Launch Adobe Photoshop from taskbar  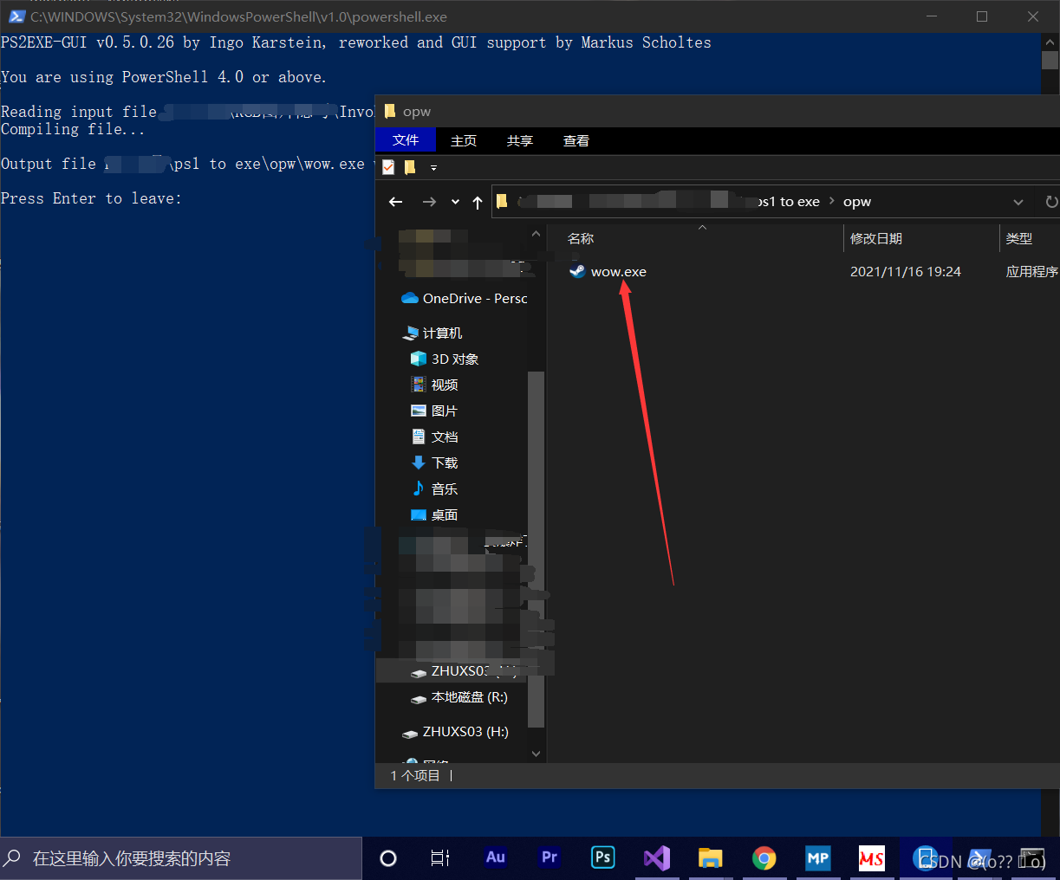pyautogui.click(x=602, y=857)
